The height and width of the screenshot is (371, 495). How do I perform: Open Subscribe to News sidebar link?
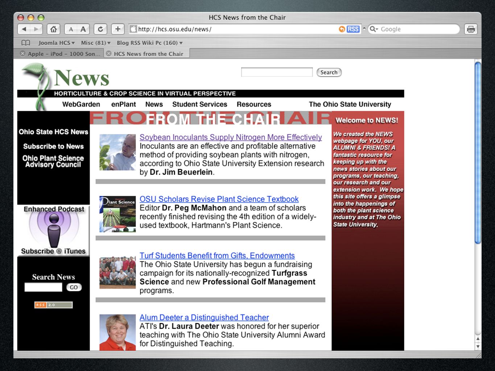coord(54,146)
